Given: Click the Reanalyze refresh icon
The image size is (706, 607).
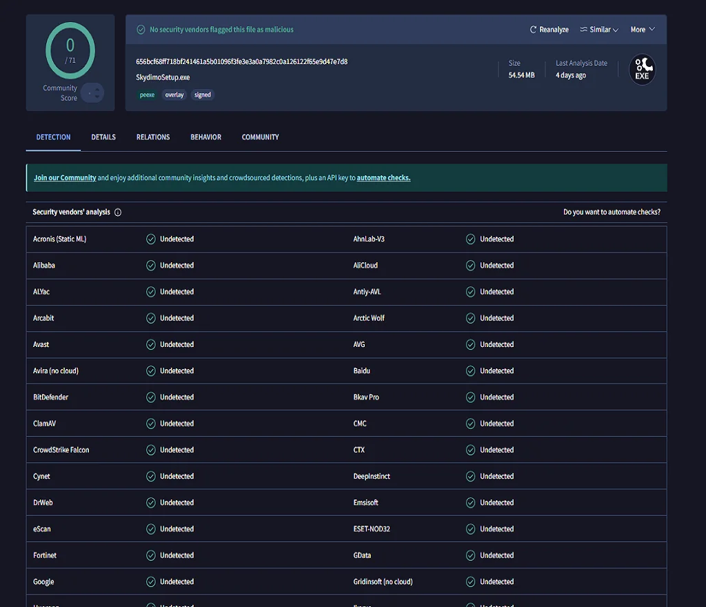Looking at the screenshot, I should point(533,30).
